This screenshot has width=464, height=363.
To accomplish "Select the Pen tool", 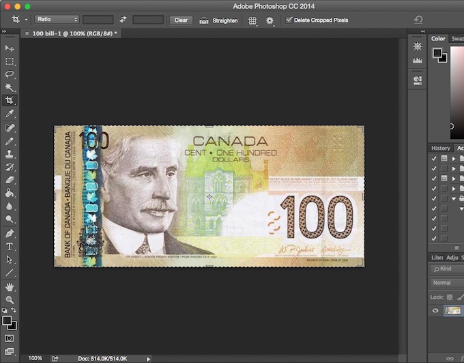I will (10, 234).
